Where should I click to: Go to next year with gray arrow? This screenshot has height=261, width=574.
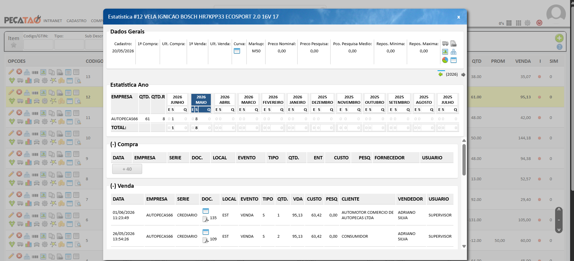point(463,74)
